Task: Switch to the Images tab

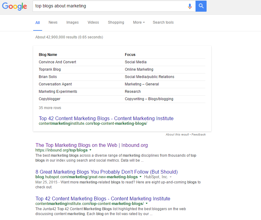Action: point(73,22)
